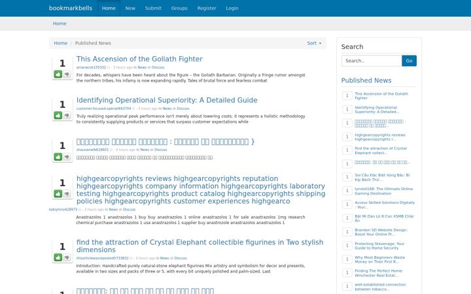Open author thisarticlewasrepostedfr733832 profile

pos(102,258)
